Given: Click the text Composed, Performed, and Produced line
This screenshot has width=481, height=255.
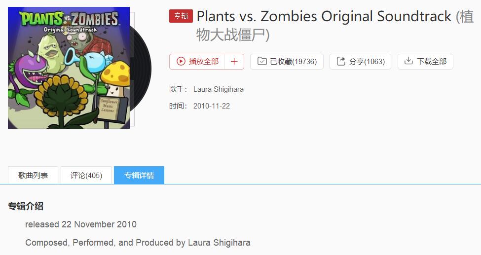Looking at the screenshot, I should (138, 243).
